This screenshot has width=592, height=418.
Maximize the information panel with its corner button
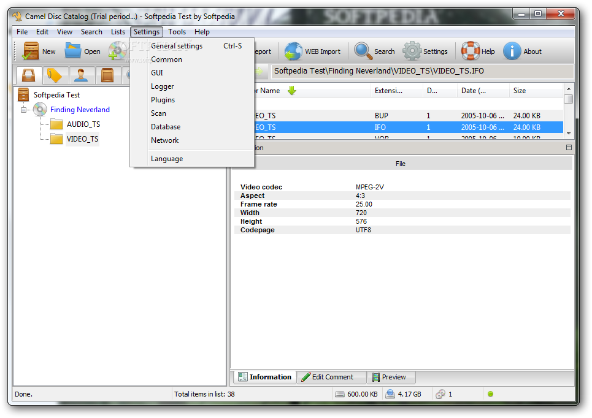(569, 148)
